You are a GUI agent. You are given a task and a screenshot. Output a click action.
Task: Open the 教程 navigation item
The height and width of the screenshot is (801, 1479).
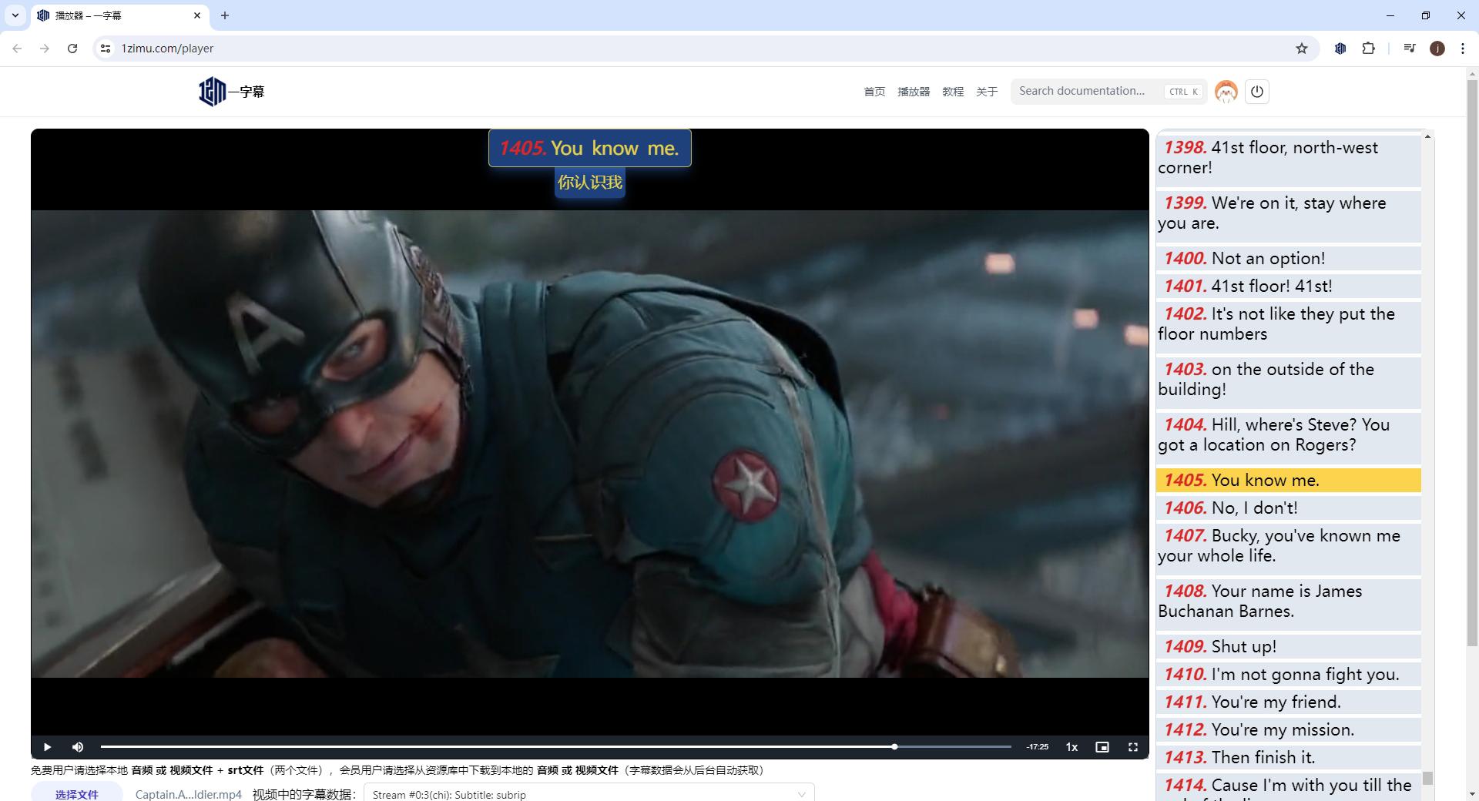(x=953, y=92)
